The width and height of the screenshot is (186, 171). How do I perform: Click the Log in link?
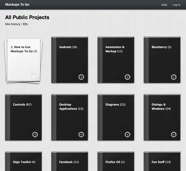[177, 5]
